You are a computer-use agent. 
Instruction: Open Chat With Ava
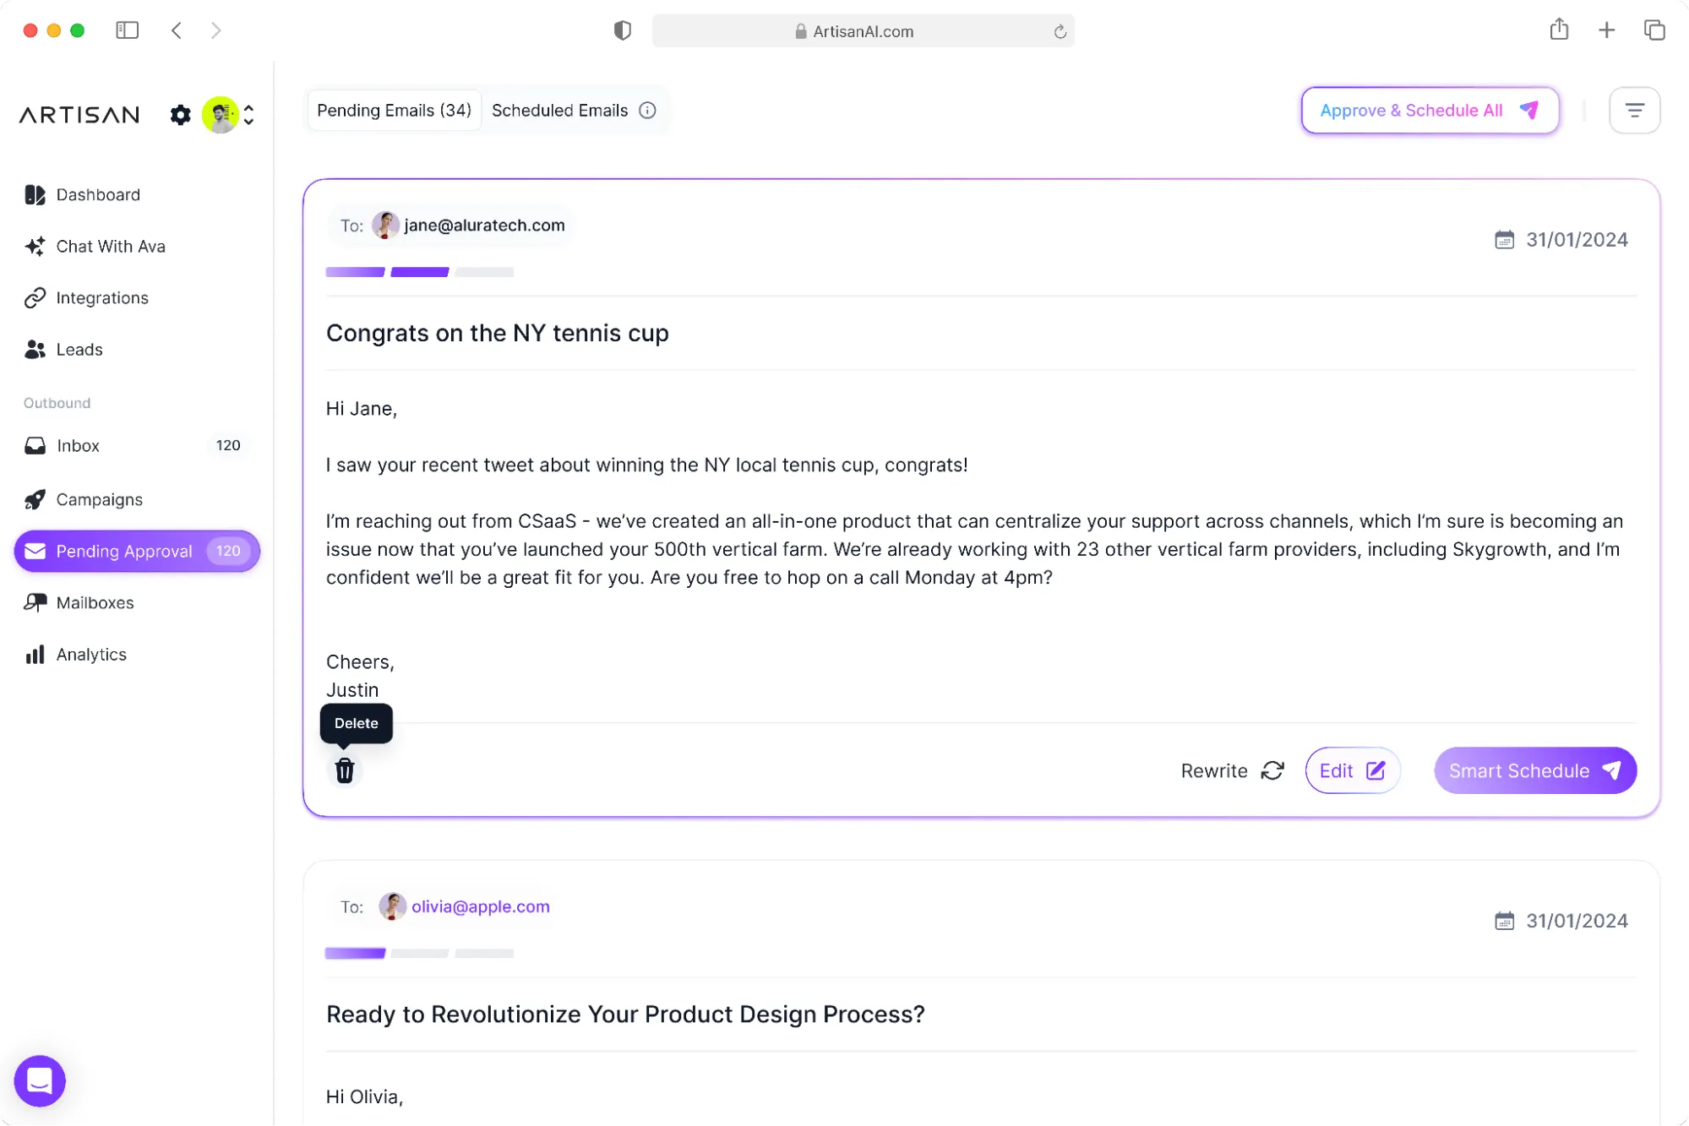[111, 247]
